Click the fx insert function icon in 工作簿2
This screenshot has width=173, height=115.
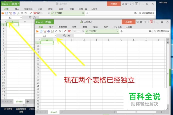click(x=69, y=36)
